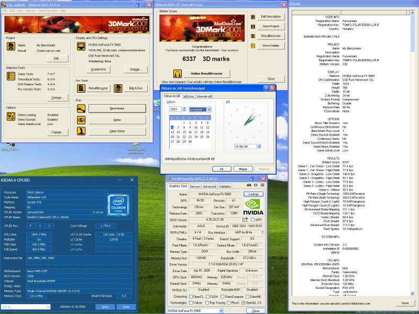Open the 3DMark bench folder desktop icon
Screen dimensions: 419x314
coord(136,149)
